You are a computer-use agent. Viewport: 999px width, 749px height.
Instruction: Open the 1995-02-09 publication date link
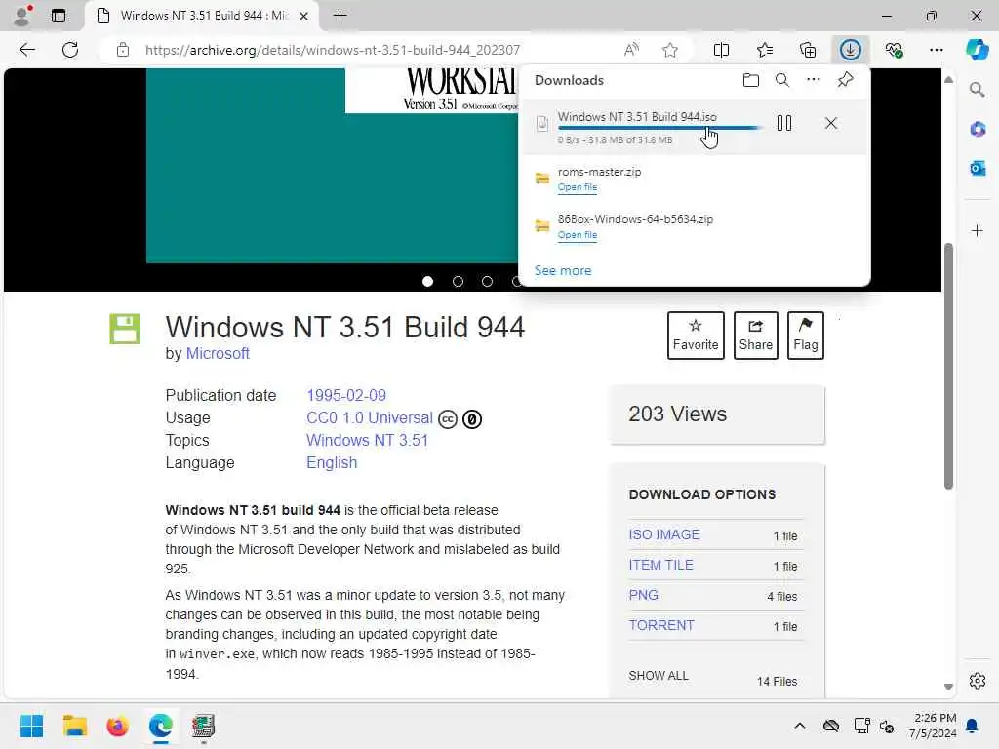(x=346, y=396)
